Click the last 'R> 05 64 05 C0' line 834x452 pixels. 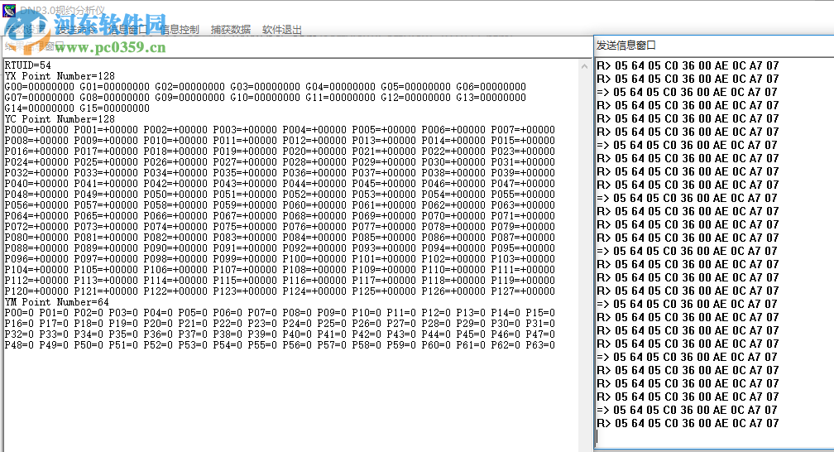(x=688, y=424)
